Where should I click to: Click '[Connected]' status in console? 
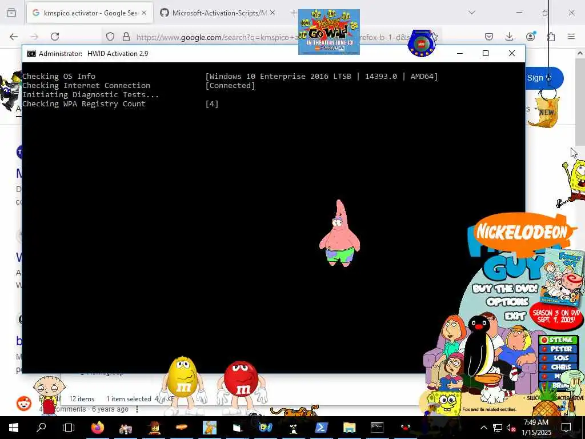point(230,86)
